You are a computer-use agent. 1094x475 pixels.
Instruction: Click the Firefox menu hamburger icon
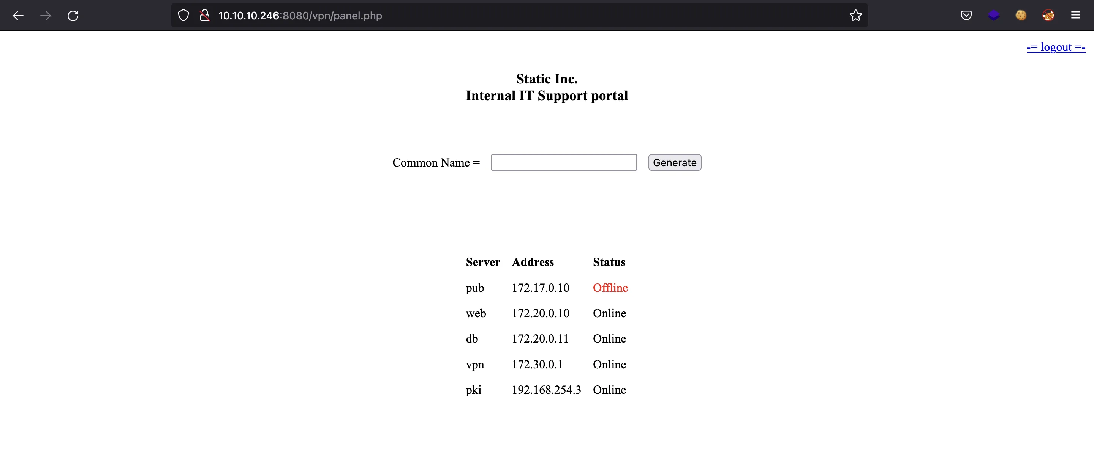tap(1077, 15)
